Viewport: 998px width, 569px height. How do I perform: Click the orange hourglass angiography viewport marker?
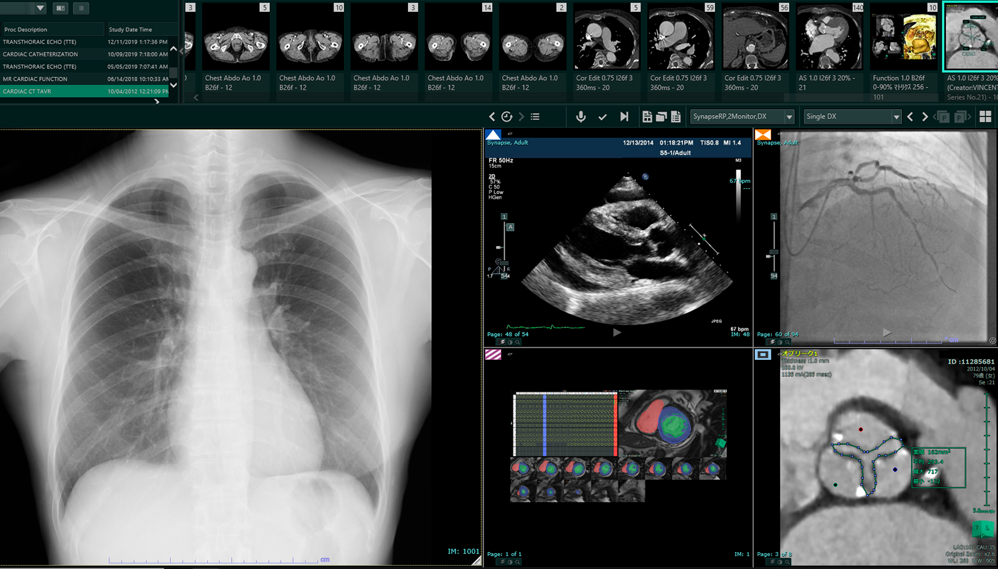[763, 135]
